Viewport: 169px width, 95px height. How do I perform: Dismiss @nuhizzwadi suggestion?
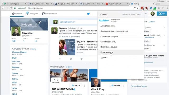164,35
